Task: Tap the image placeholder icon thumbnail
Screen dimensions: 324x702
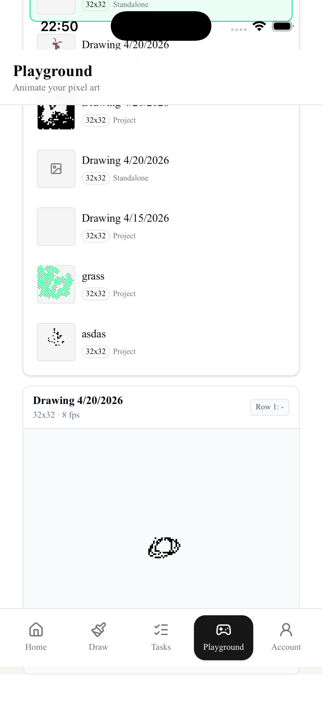Action: click(56, 169)
